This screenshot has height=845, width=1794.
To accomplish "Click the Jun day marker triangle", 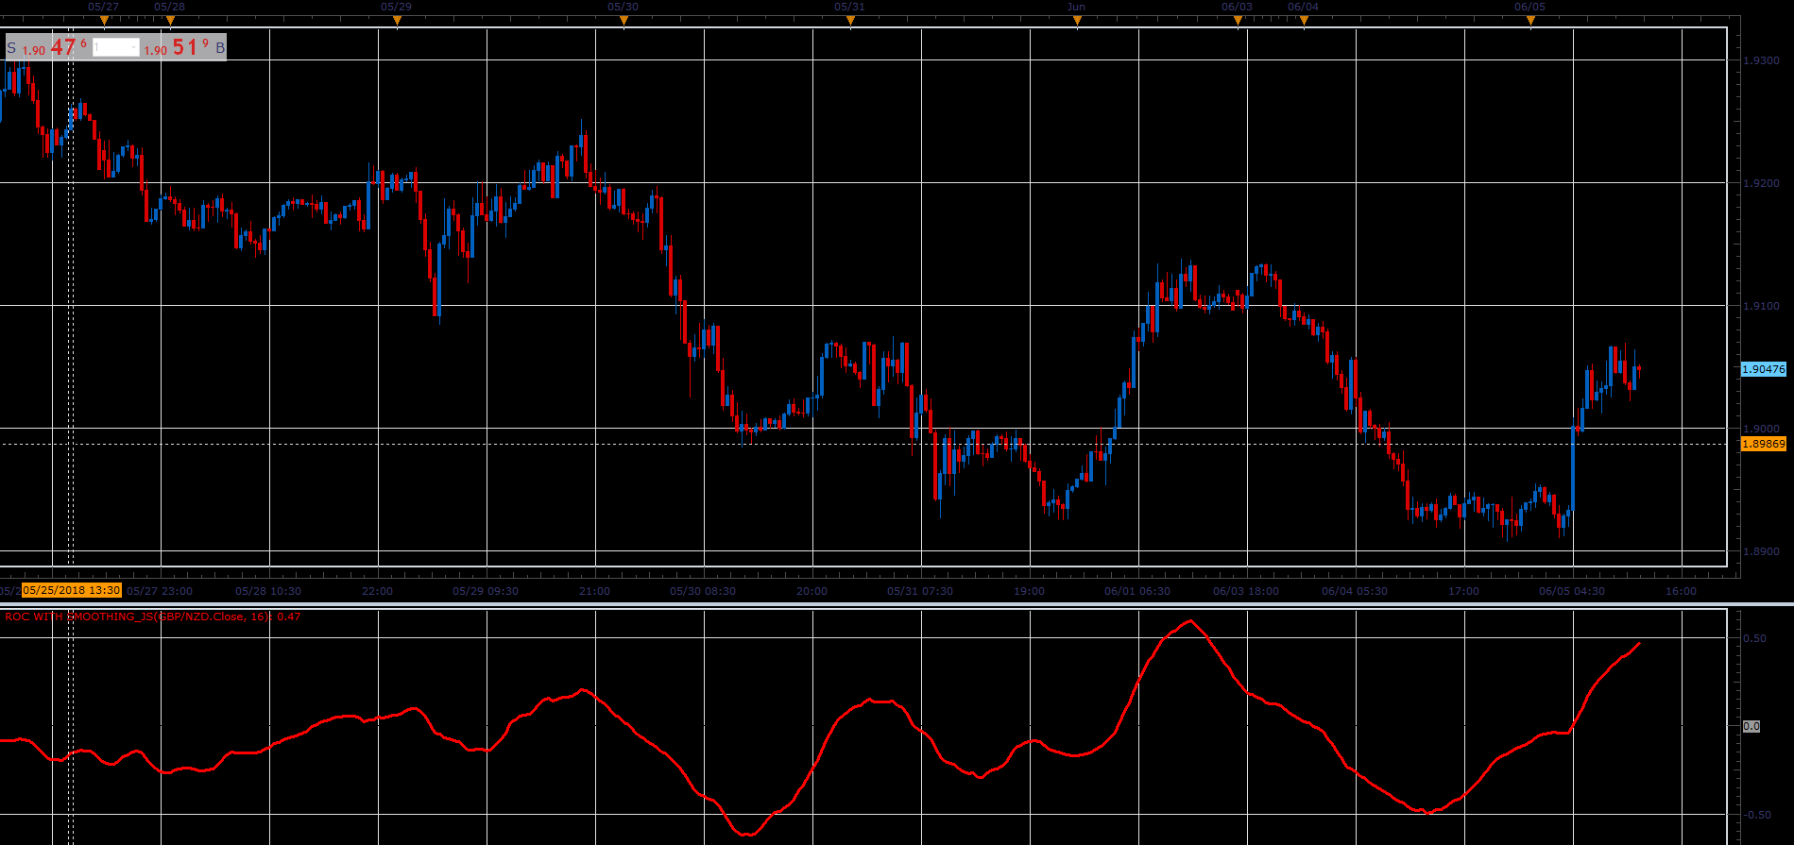I will click(x=1077, y=20).
